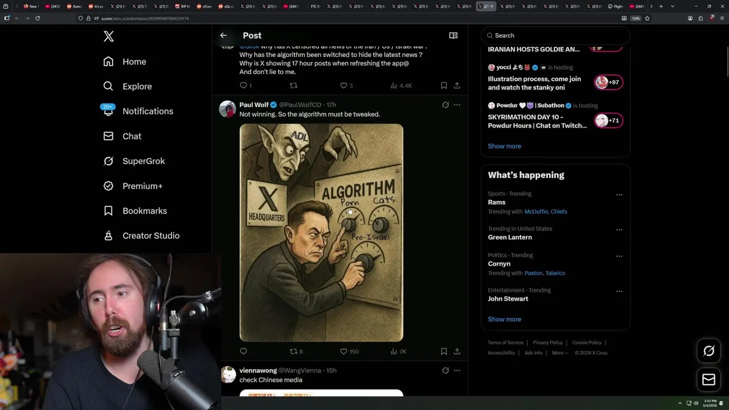The height and width of the screenshot is (410, 729).
Task: Open more options on Paul Wolf post
Action: tap(457, 105)
